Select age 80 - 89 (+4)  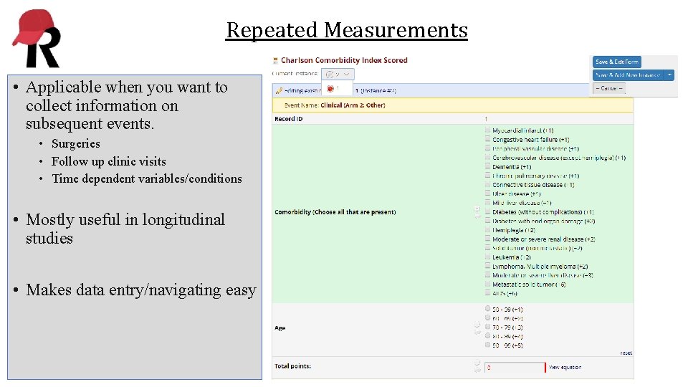[x=487, y=336]
